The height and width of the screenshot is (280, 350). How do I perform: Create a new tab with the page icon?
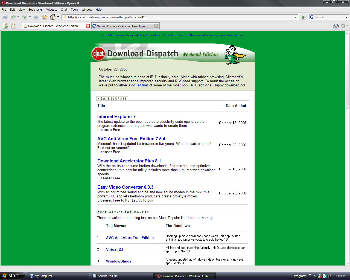coord(13,25)
